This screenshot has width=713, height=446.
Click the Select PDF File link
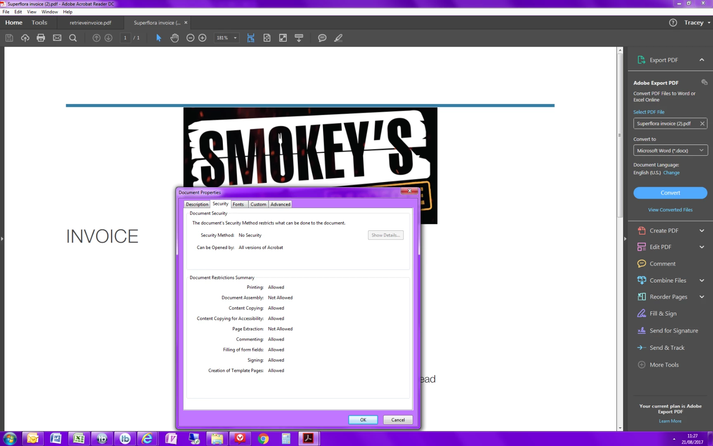pyautogui.click(x=649, y=112)
